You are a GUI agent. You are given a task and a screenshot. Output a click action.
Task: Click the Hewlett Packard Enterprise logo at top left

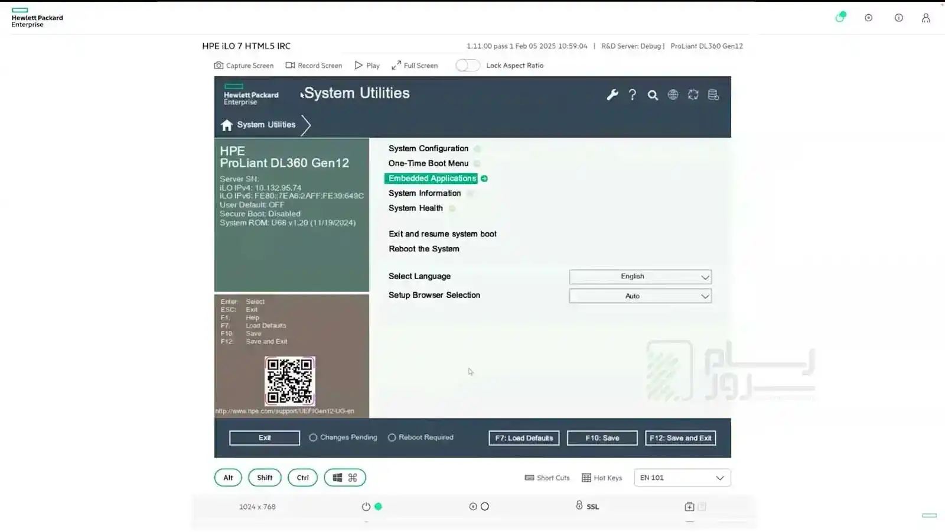click(37, 18)
